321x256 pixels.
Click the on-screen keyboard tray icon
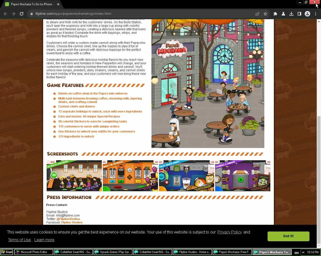(x=297, y=252)
